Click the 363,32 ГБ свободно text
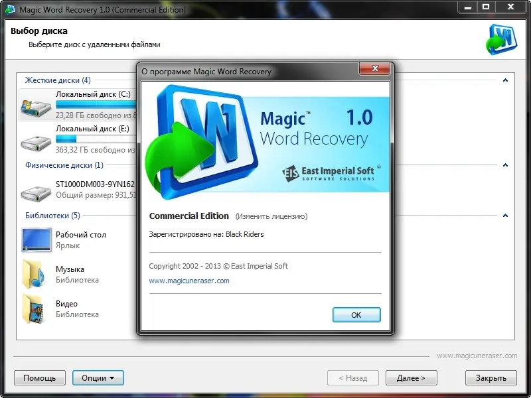Screen dimensions: 531x398 click(x=96, y=150)
